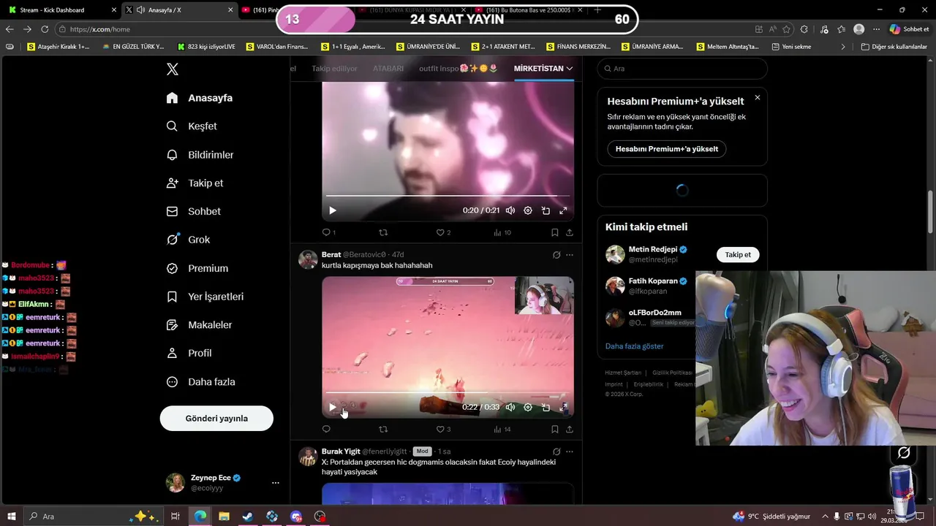Click the Gönderi yayınla button

tap(216, 419)
